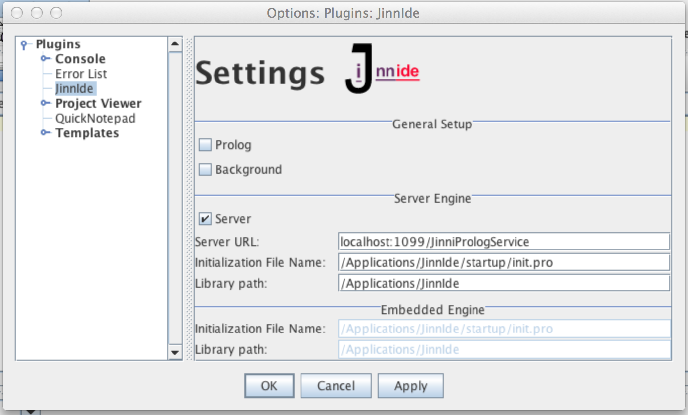688x415 pixels.
Task: Click the Server Engine Initialization File Name field
Action: coord(504,262)
